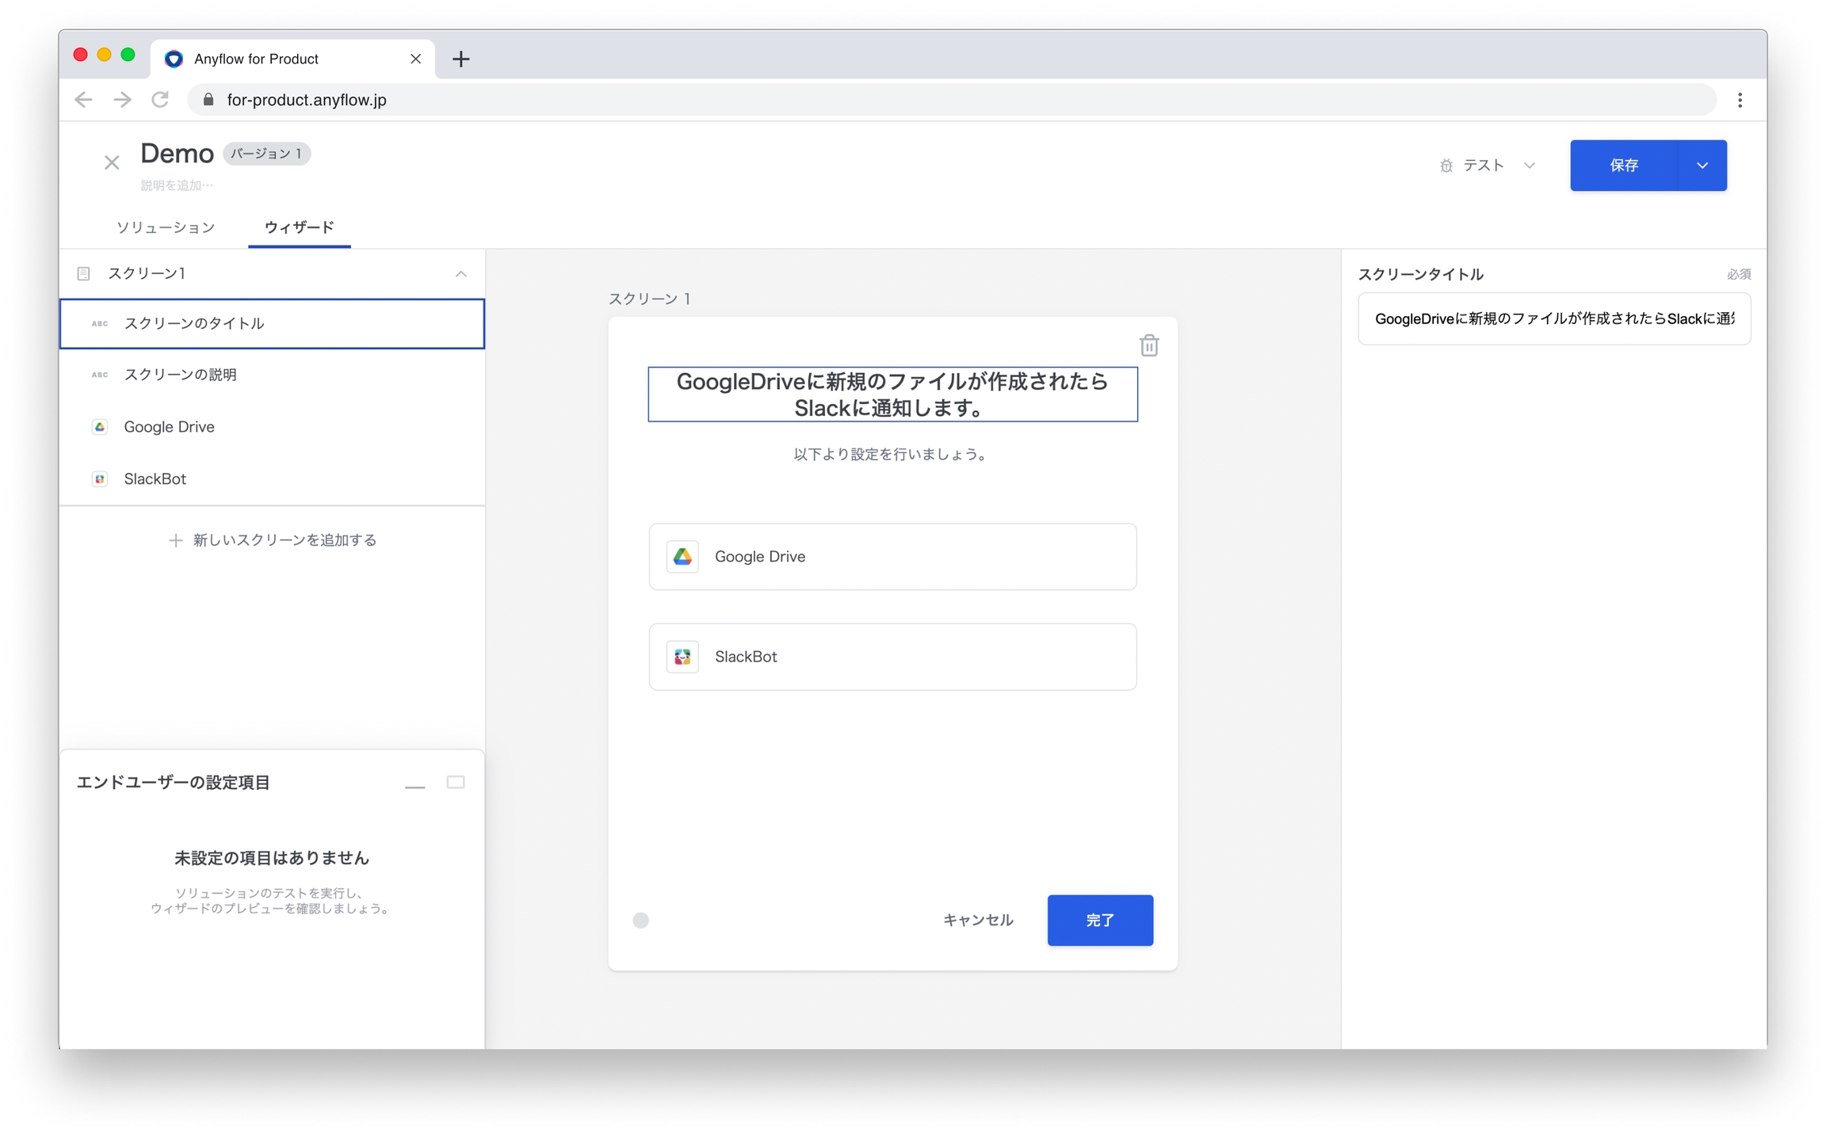Close the Demo editor with the X icon

(112, 162)
